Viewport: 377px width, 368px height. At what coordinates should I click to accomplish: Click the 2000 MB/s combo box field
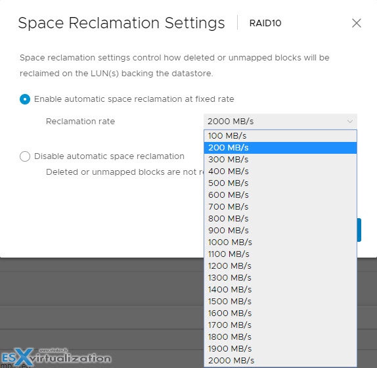(x=280, y=122)
